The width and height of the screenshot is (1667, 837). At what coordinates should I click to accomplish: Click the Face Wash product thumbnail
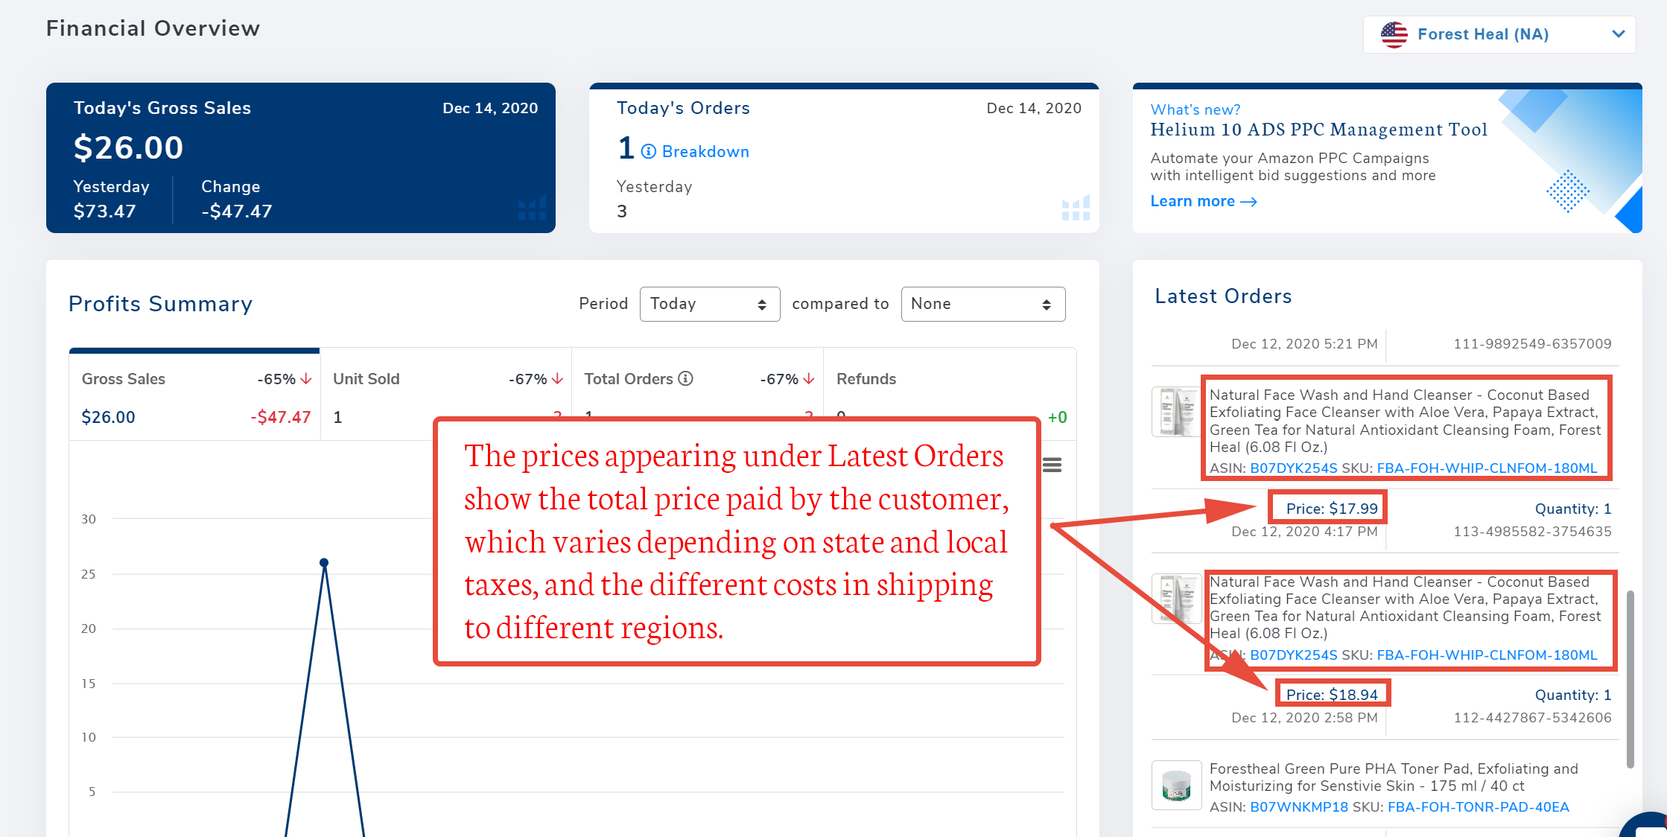pos(1176,412)
